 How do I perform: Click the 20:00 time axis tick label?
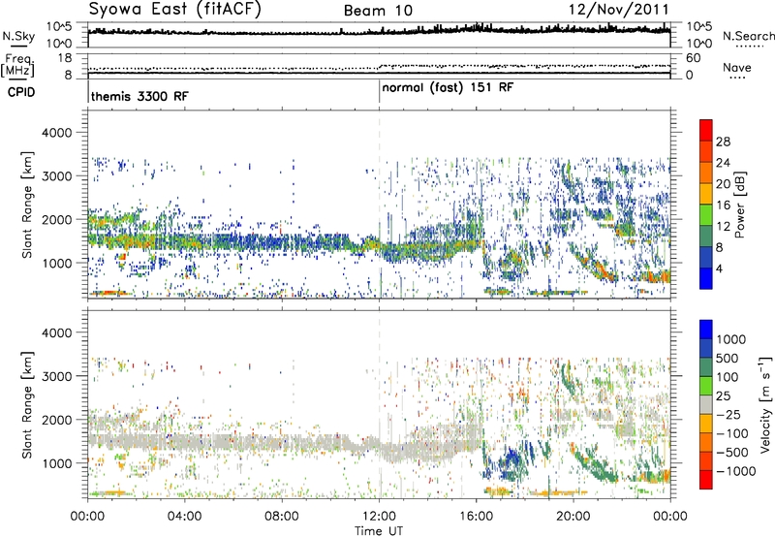tap(573, 517)
